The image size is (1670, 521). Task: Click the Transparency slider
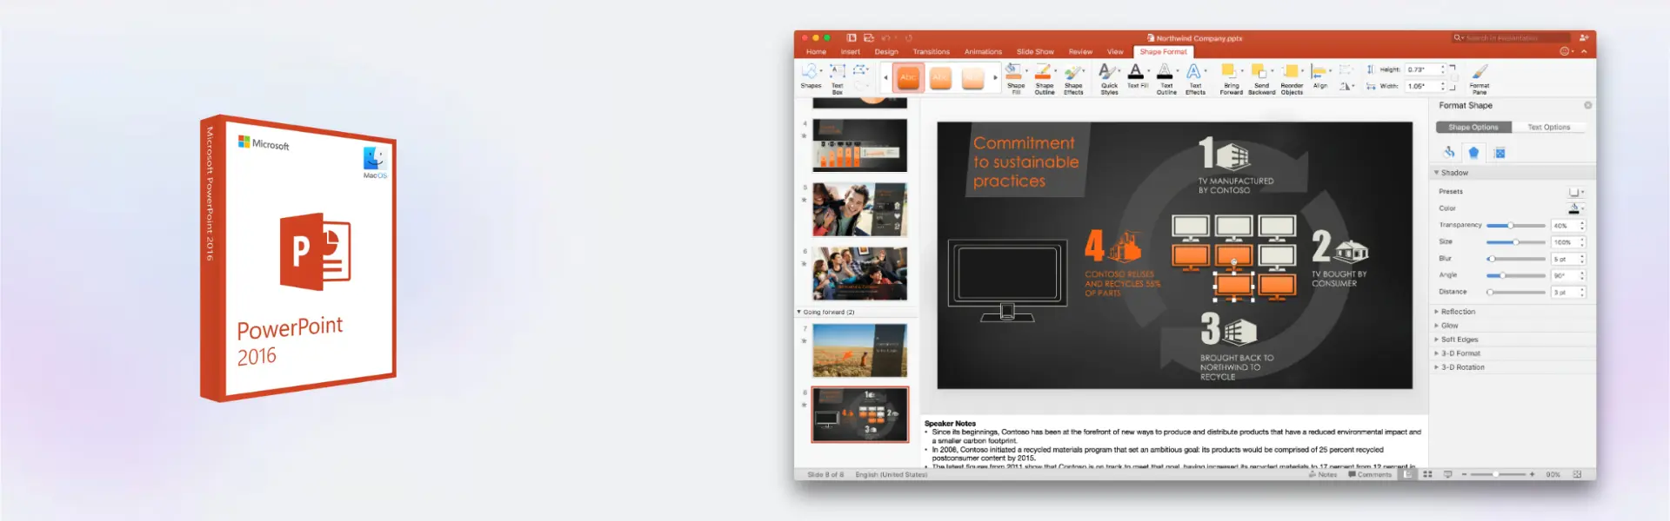pos(1515,226)
